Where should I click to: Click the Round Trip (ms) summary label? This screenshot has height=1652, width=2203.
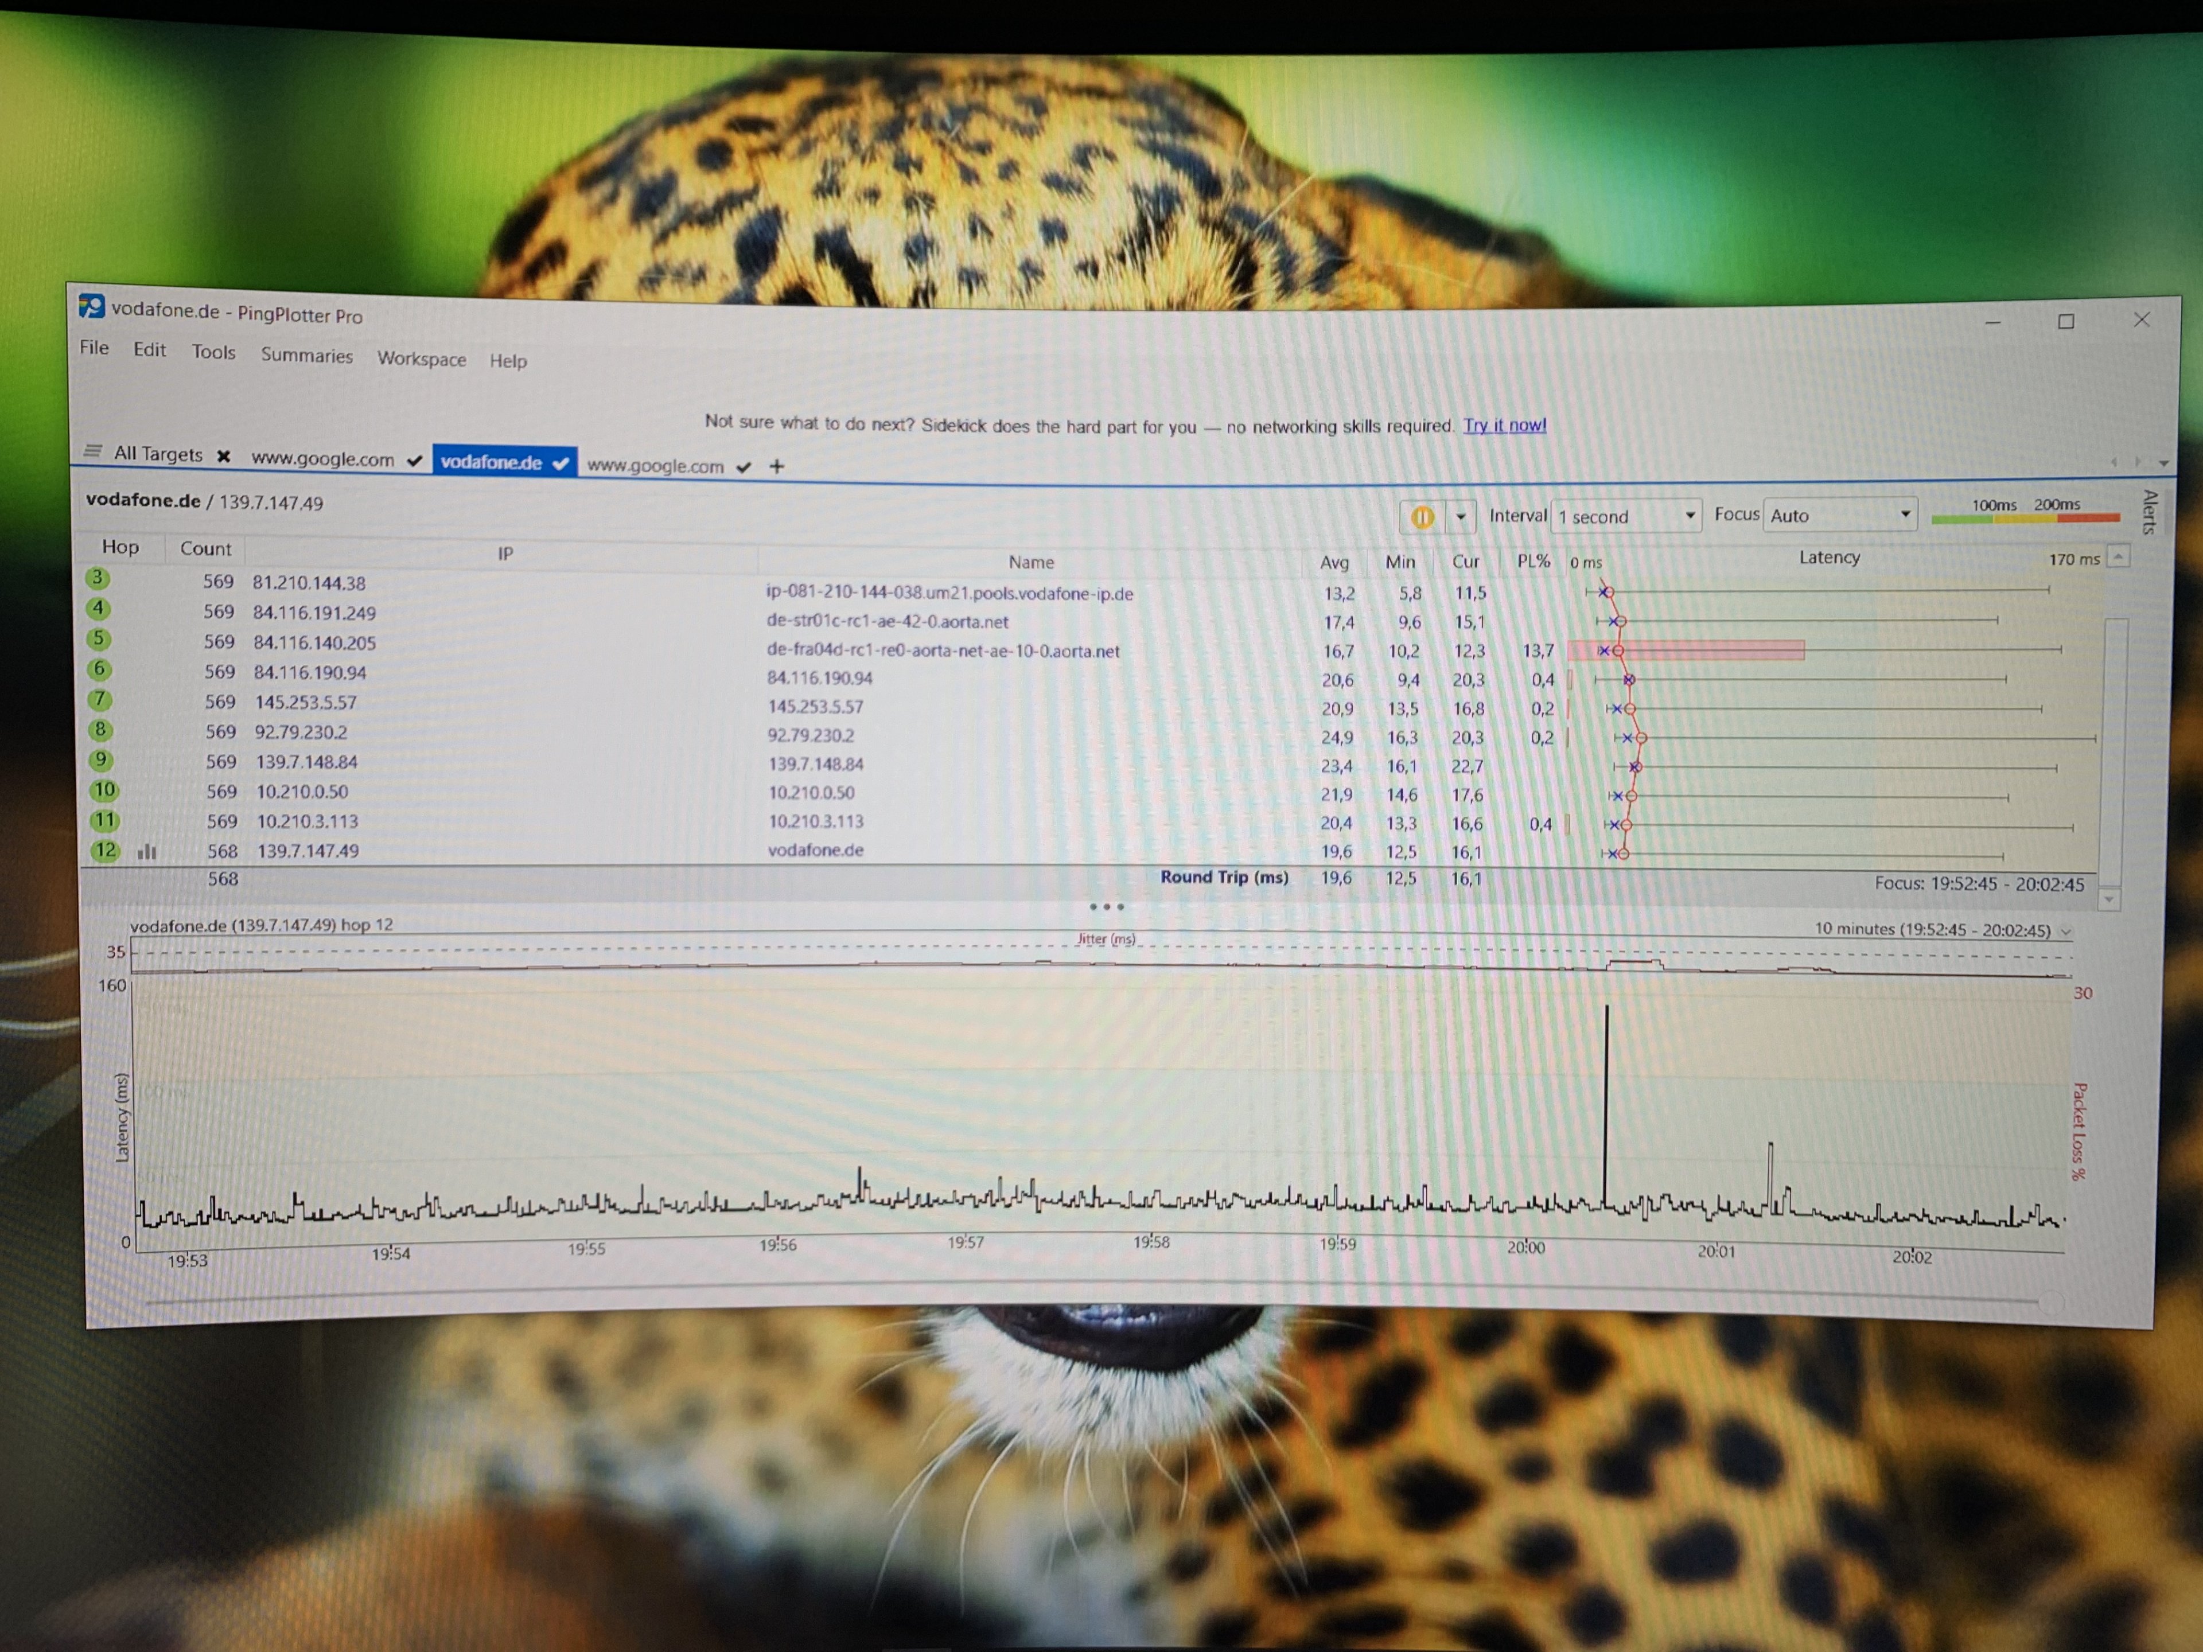(1224, 877)
